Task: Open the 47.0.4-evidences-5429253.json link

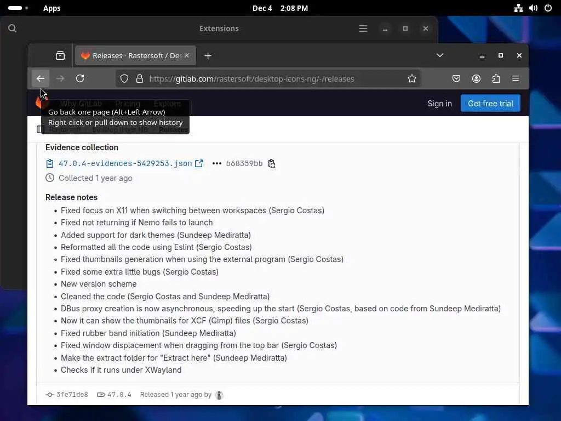Action: click(125, 163)
